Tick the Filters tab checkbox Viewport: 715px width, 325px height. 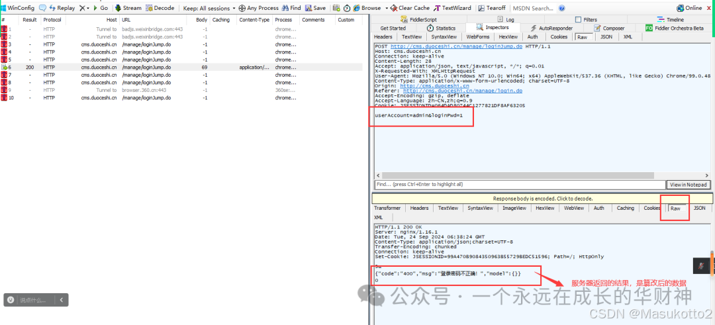tap(578, 20)
